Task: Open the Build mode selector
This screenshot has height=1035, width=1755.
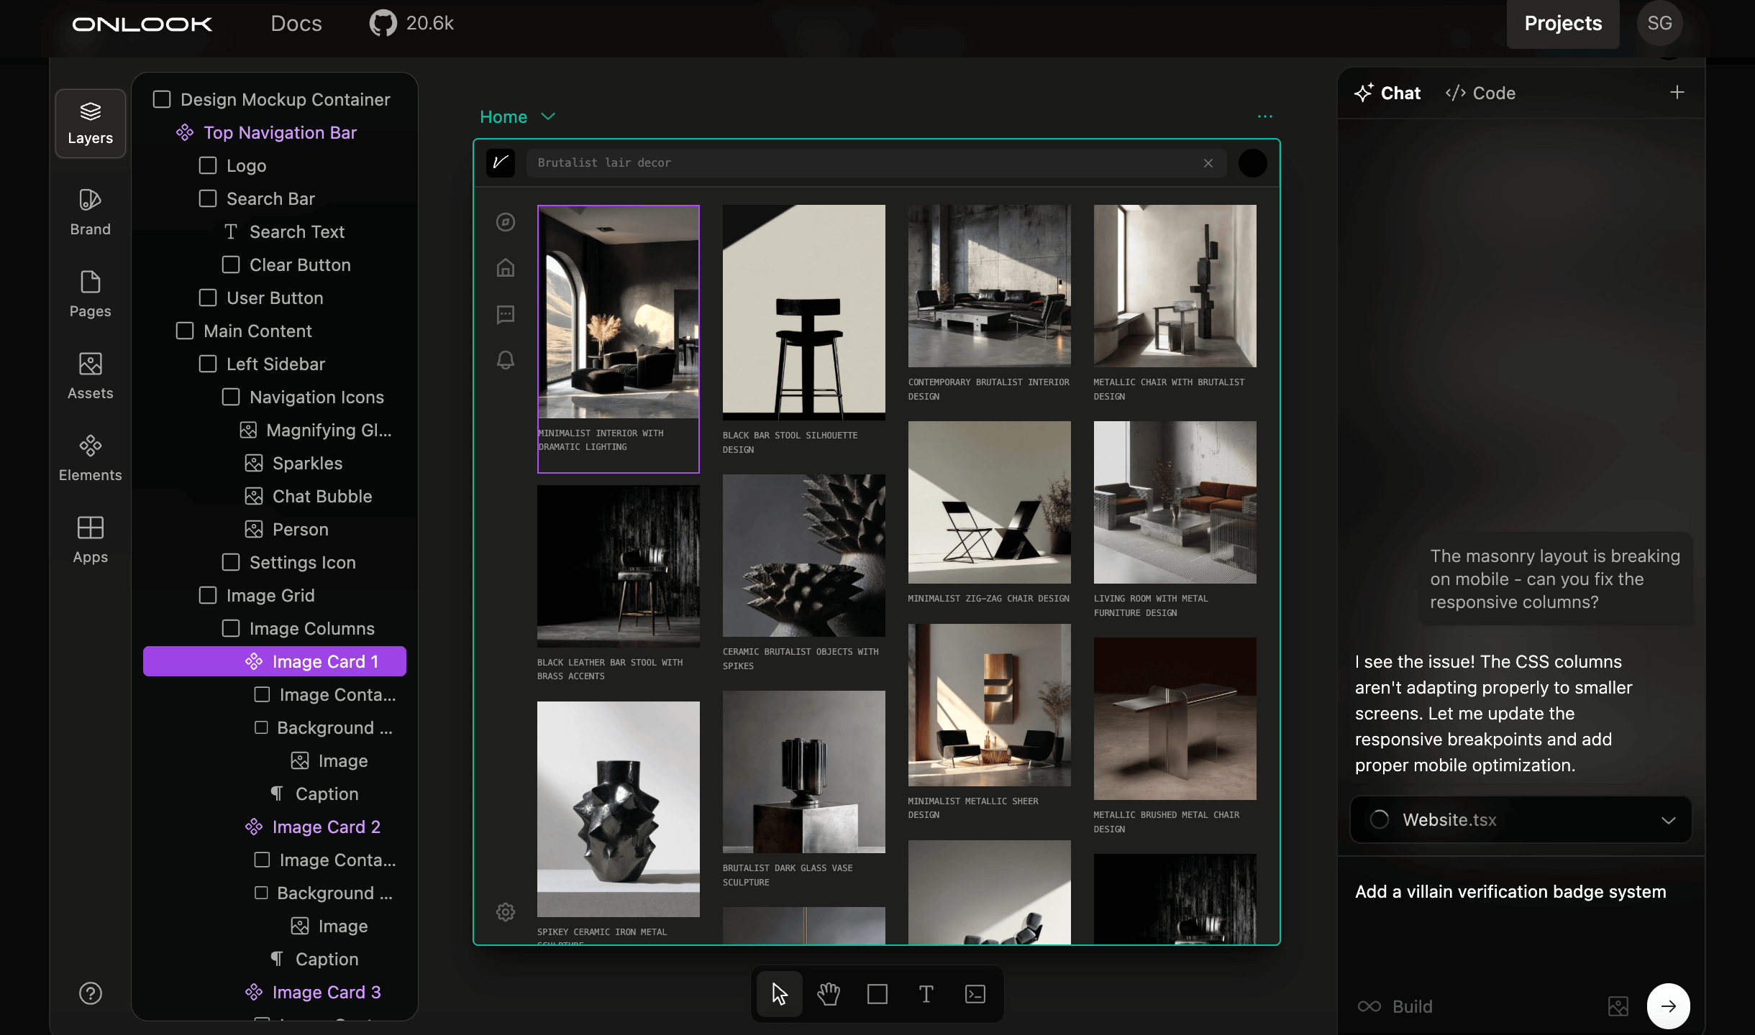Action: 1395,1006
